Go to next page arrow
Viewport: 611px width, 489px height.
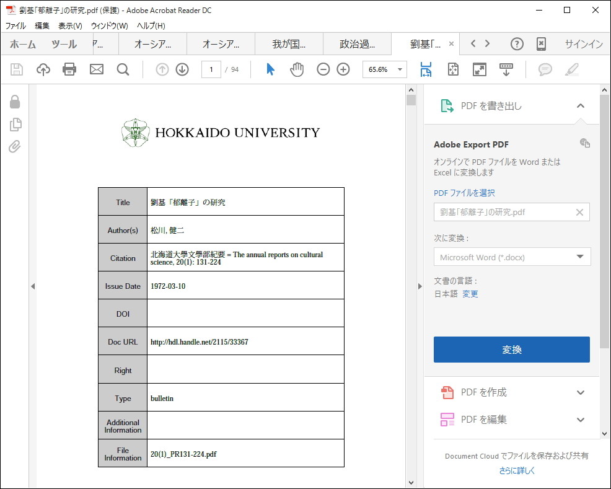pos(182,69)
